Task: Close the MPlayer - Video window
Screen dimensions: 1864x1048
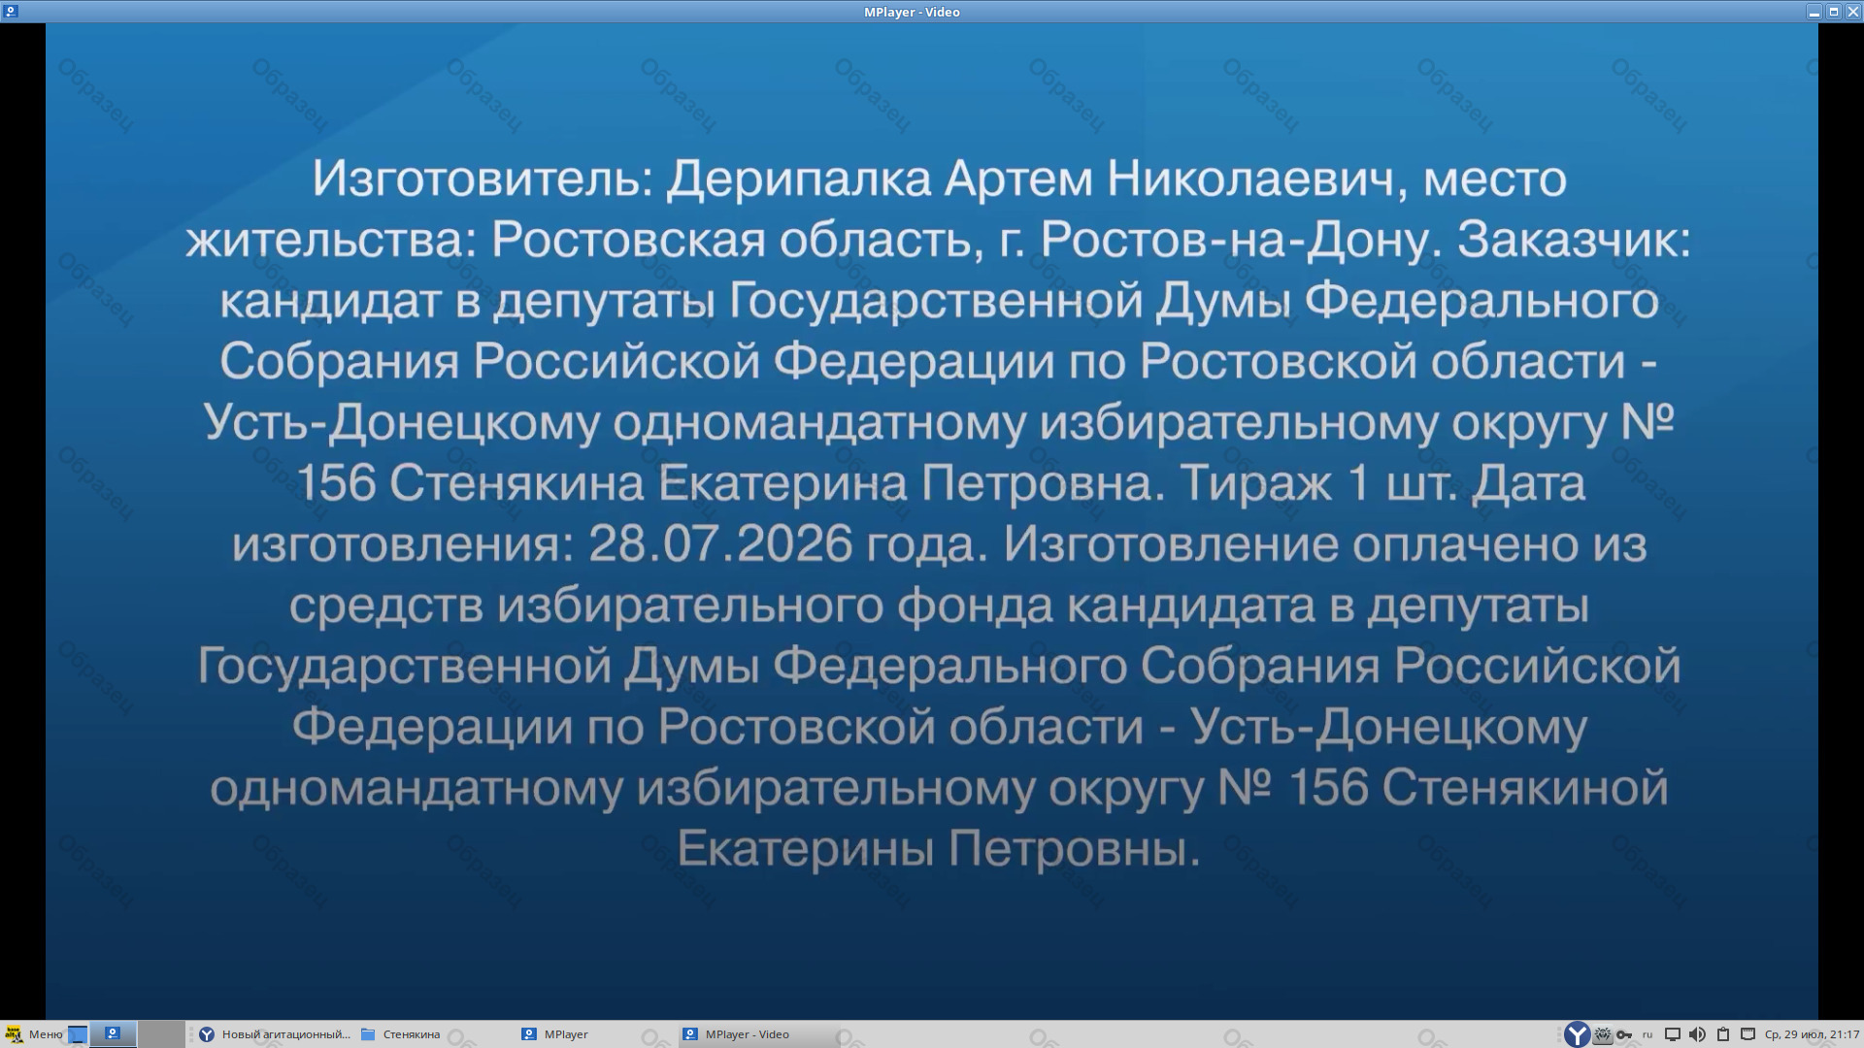Action: (1852, 12)
